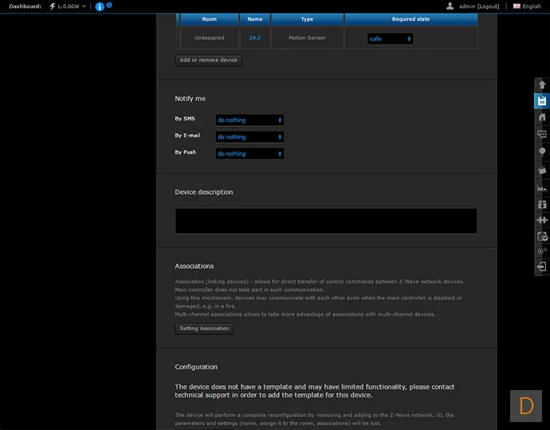Viewport: 550px width, 430px height.
Task: Click the scroll-to-top arrow icon
Action: [542, 85]
